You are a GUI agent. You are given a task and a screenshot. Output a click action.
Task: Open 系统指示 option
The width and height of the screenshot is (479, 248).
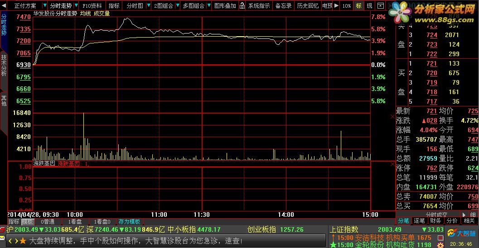click(x=259, y=5)
